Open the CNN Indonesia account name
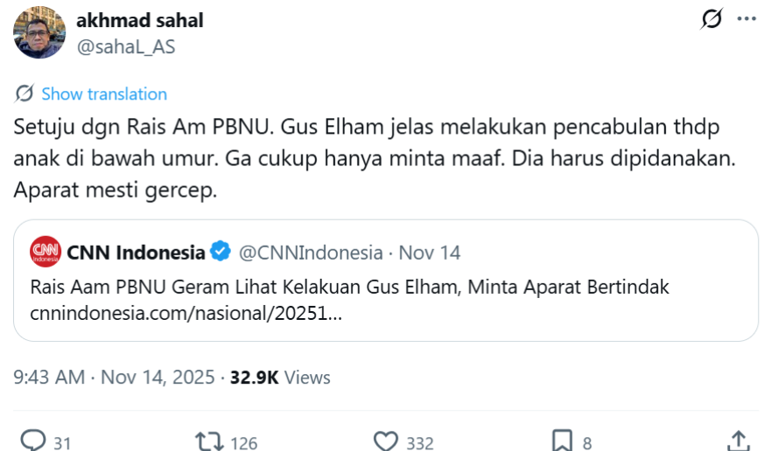Image resolution: width=764 pixels, height=451 pixels. tap(136, 253)
